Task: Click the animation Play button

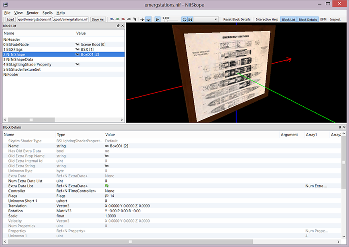Action: pos(157,20)
